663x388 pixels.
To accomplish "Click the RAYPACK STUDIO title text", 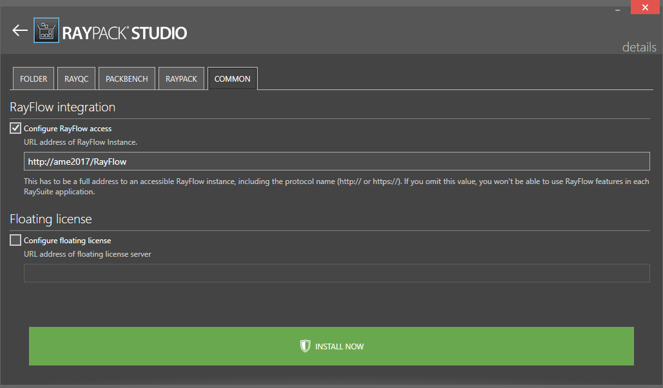I will tap(124, 33).
